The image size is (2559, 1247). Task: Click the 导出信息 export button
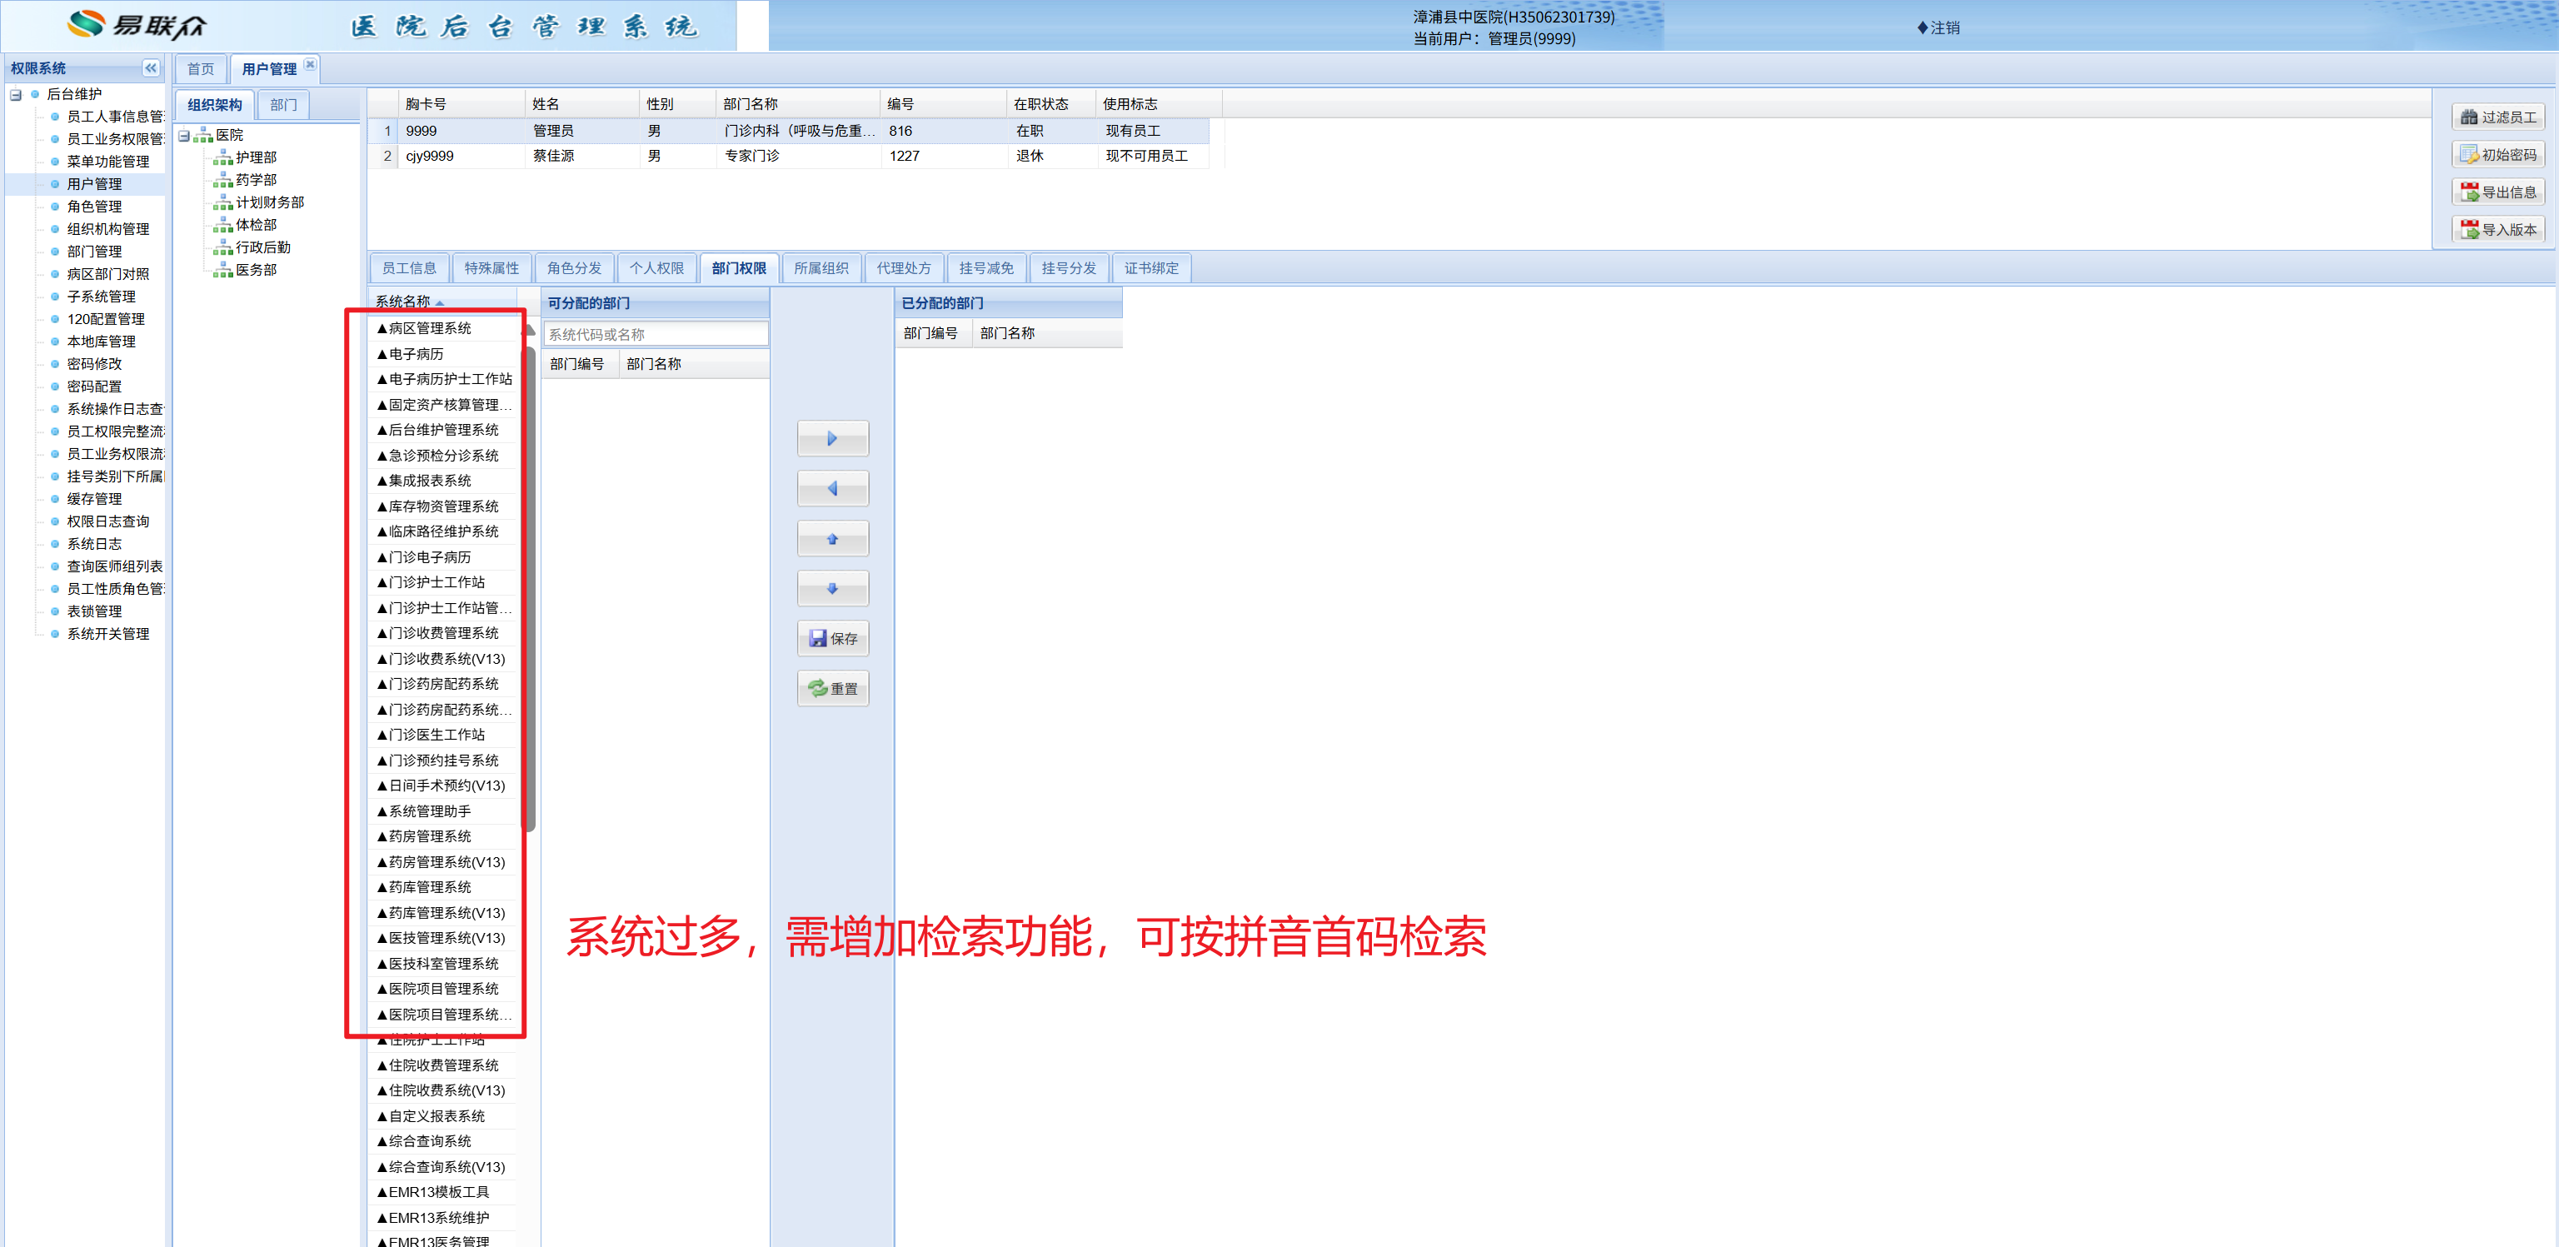click(x=2497, y=192)
